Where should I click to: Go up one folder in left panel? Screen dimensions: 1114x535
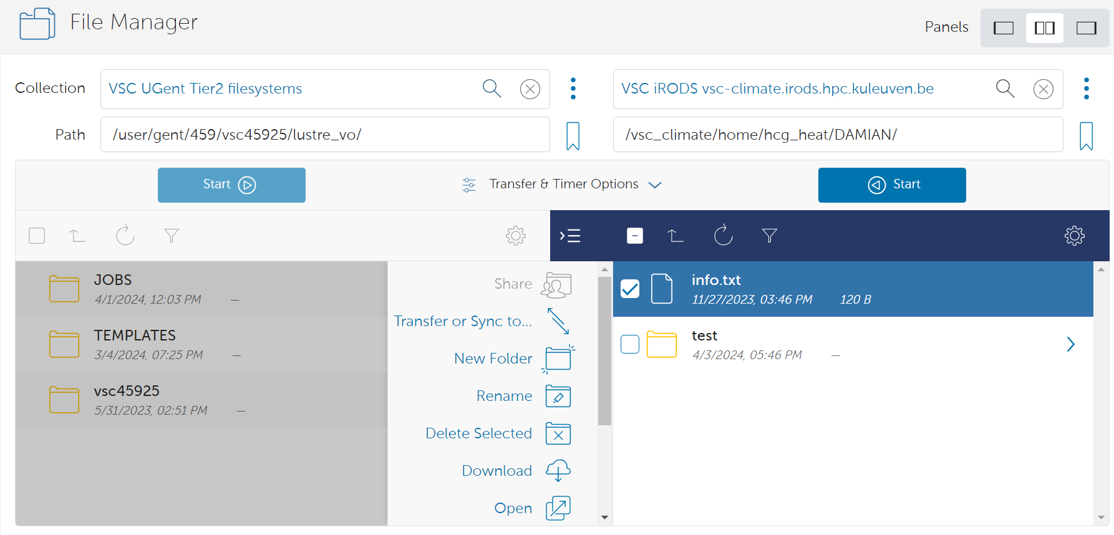coord(77,236)
